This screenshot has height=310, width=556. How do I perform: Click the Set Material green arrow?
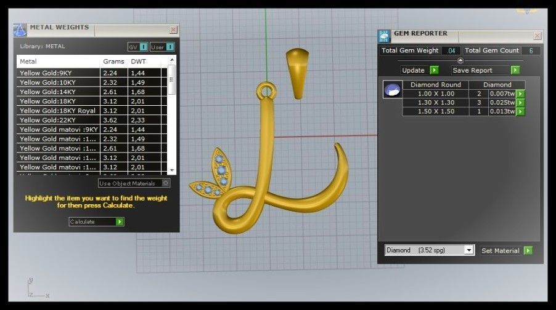pyautogui.click(x=528, y=250)
